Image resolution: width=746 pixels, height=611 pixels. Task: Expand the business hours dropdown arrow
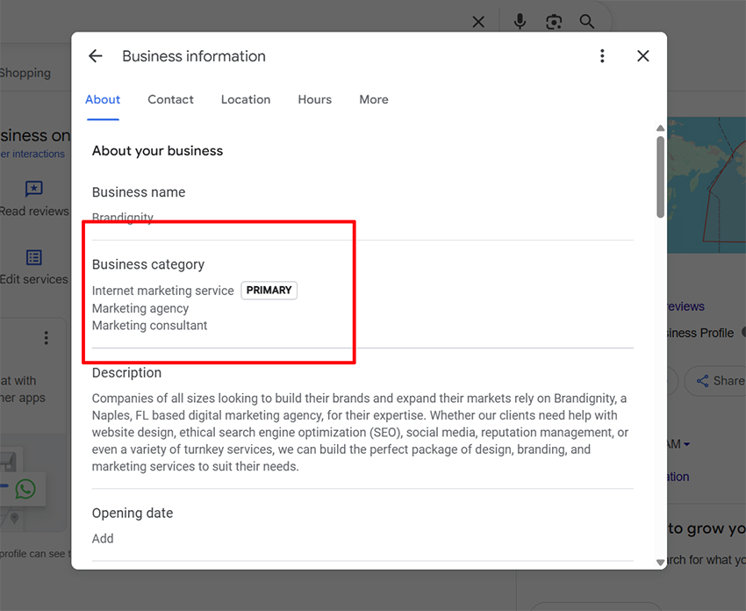coord(686,445)
